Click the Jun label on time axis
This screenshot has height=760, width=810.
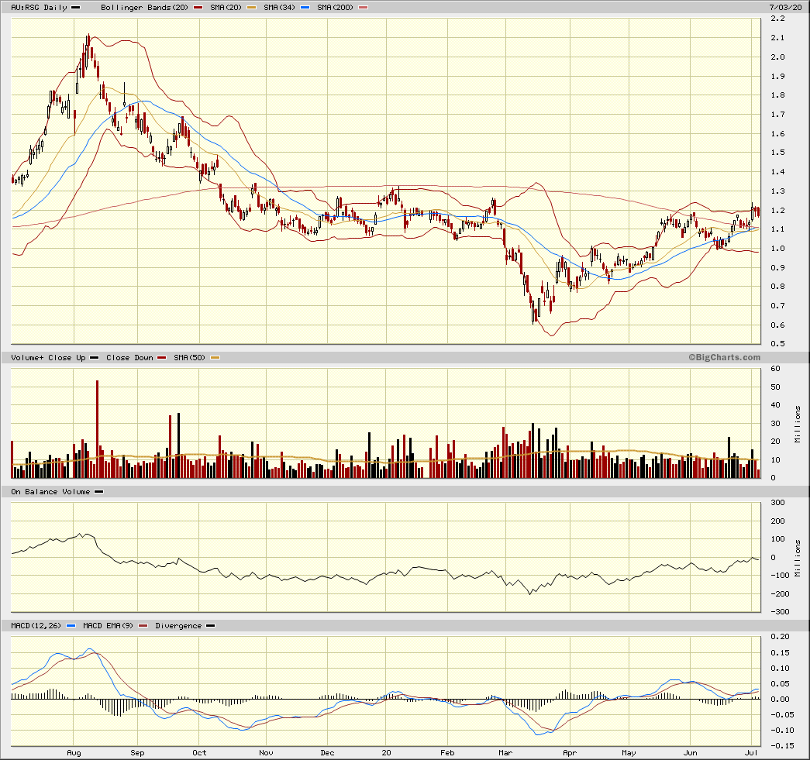coord(690,753)
